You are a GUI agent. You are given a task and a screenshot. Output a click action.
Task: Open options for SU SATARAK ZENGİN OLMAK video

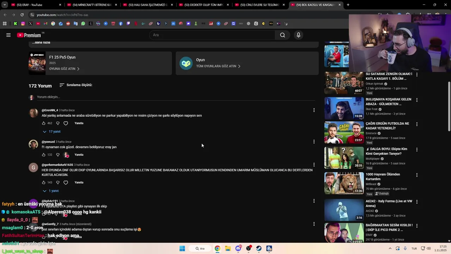click(417, 75)
